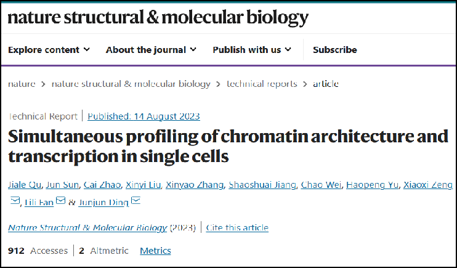
Task: Go to the nature breadcrumb link
Action: click(x=22, y=84)
